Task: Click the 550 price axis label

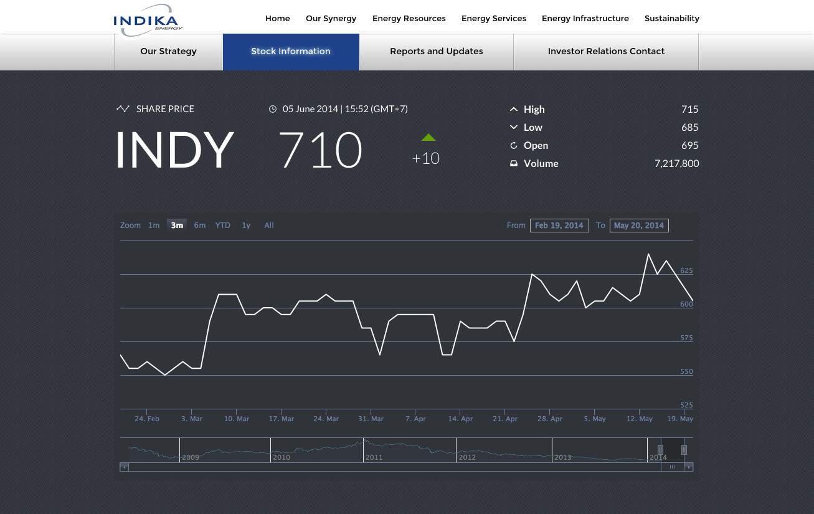Action: [686, 371]
